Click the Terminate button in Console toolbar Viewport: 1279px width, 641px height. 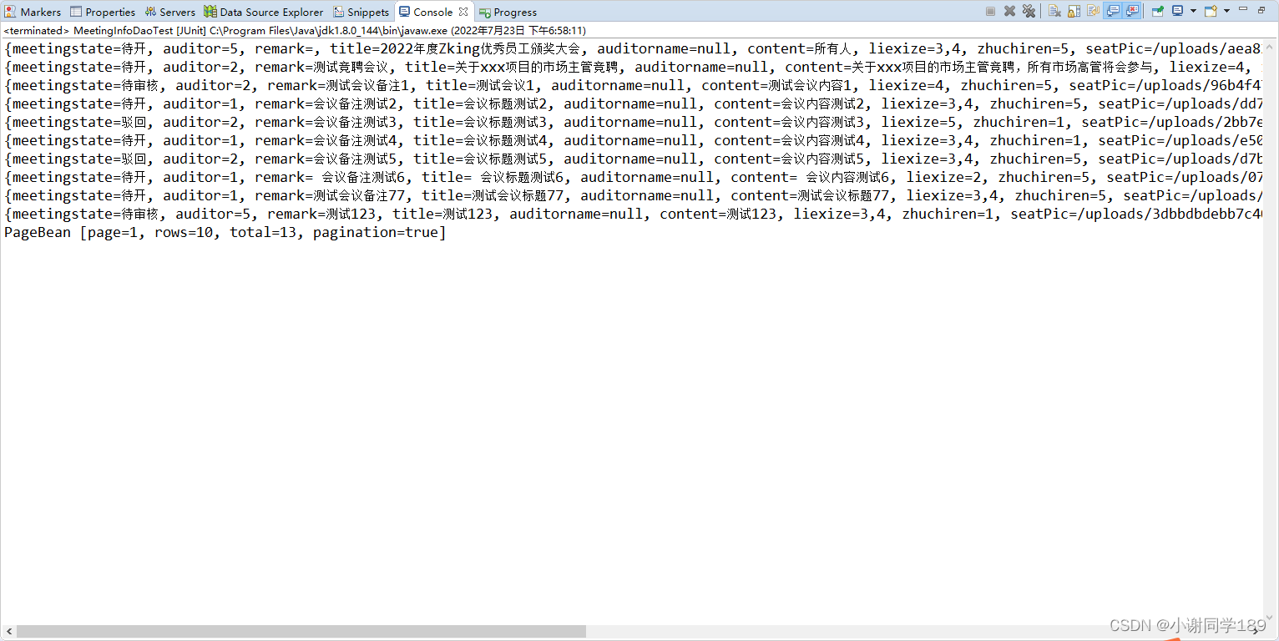(x=990, y=11)
